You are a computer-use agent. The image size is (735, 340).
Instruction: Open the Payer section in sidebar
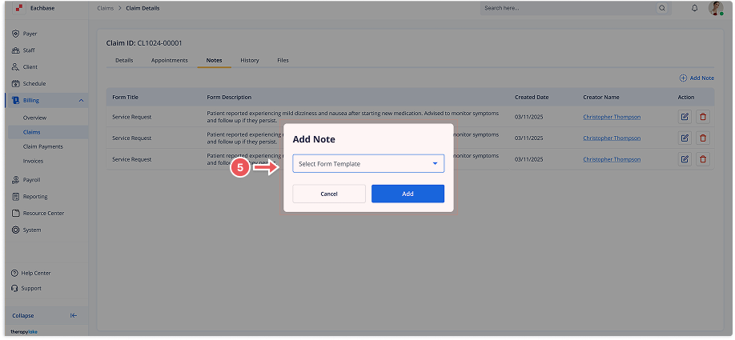pos(24,34)
